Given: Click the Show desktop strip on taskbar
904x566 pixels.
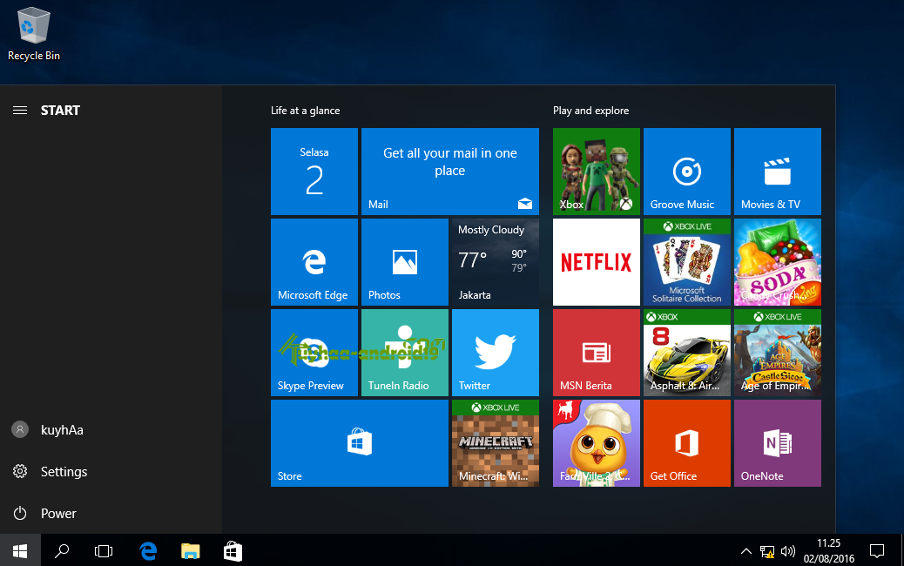Looking at the screenshot, I should (901, 551).
